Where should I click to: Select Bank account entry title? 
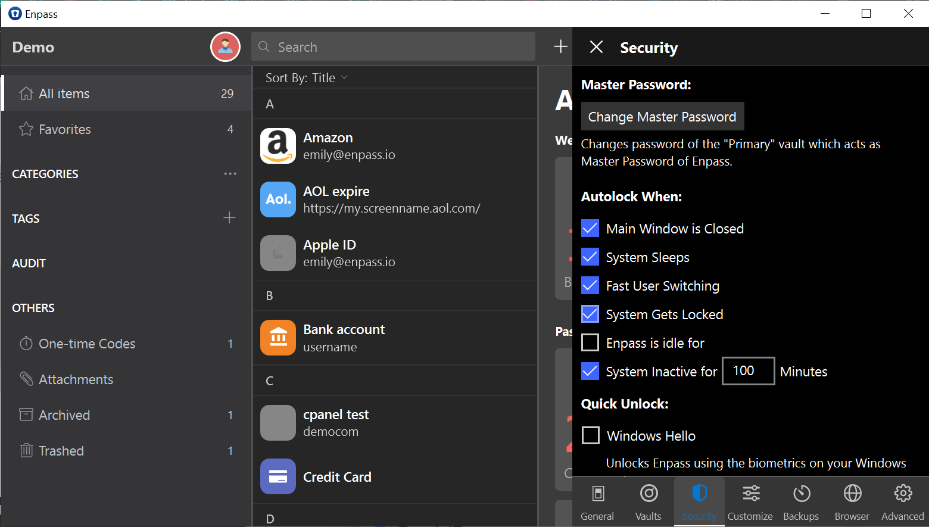[344, 329]
